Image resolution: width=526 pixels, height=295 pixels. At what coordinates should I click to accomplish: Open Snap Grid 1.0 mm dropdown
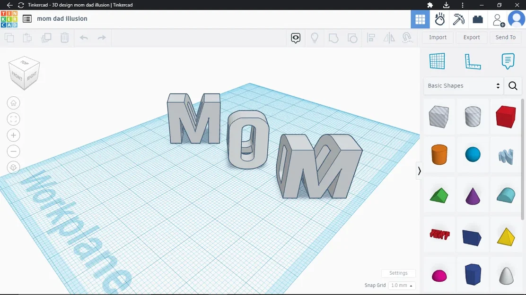[x=402, y=285]
